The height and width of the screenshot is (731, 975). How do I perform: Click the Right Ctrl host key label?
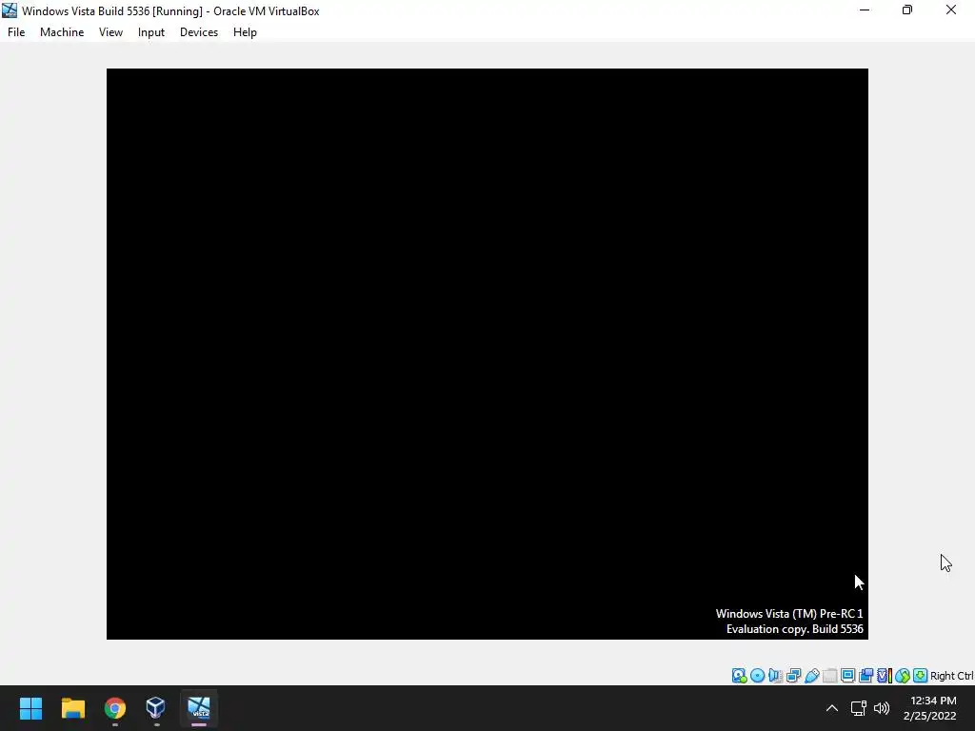tap(952, 676)
